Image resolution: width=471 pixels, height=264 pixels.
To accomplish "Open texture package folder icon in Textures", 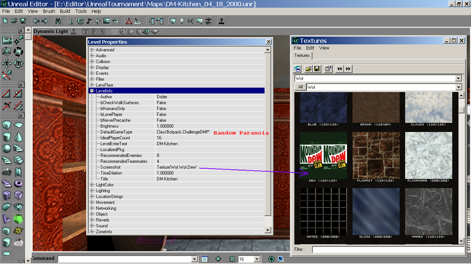I will pos(308,69).
